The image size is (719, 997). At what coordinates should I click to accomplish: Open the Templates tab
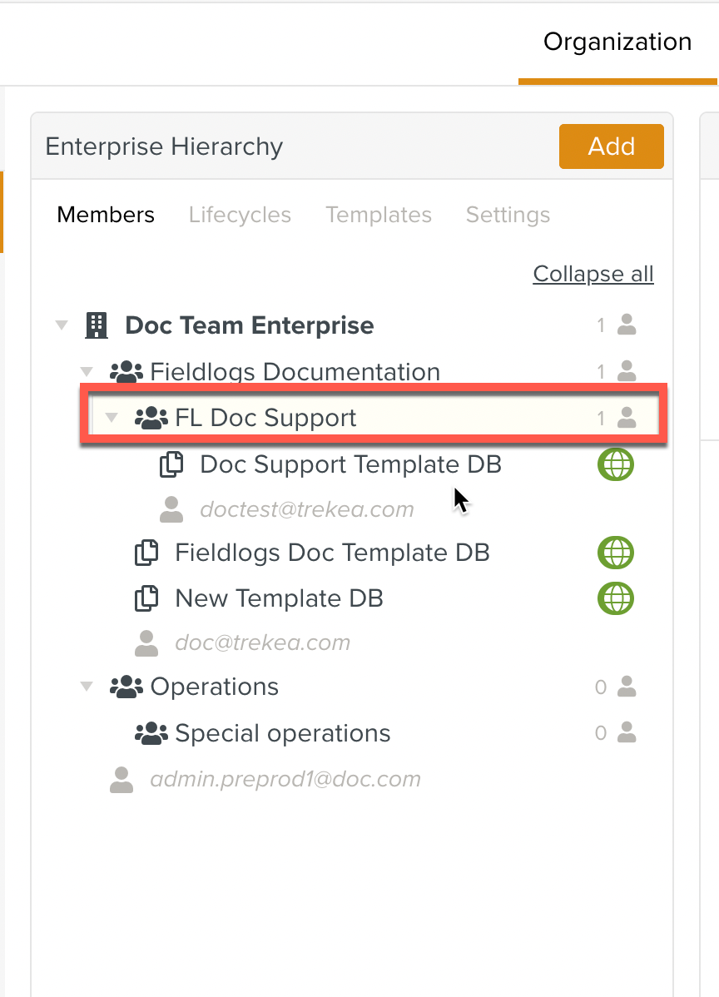coord(379,215)
